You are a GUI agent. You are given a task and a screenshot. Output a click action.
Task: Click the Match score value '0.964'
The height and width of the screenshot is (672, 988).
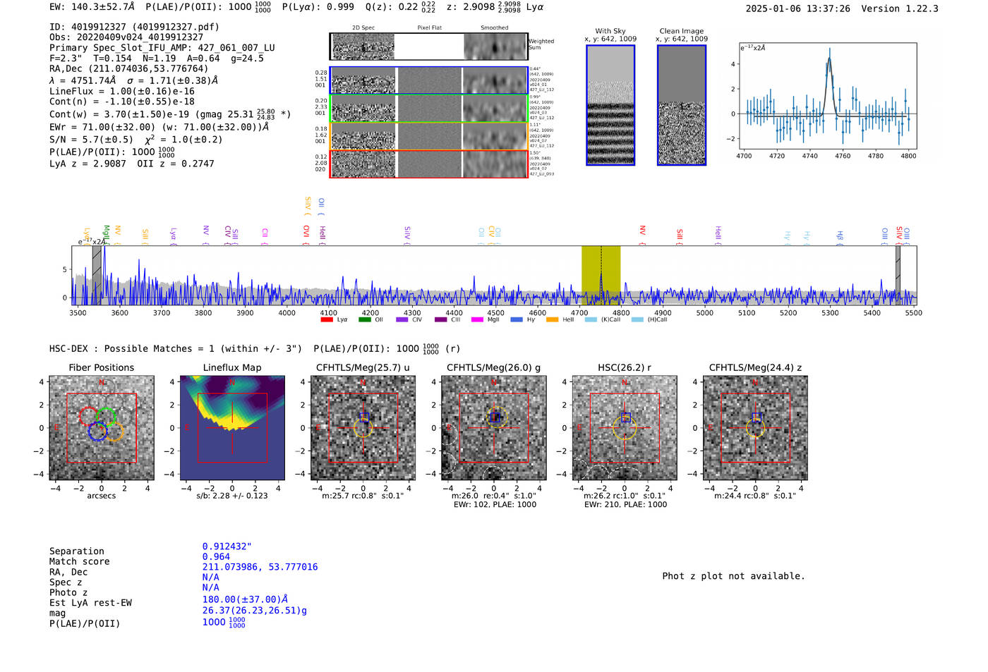pyautogui.click(x=216, y=556)
